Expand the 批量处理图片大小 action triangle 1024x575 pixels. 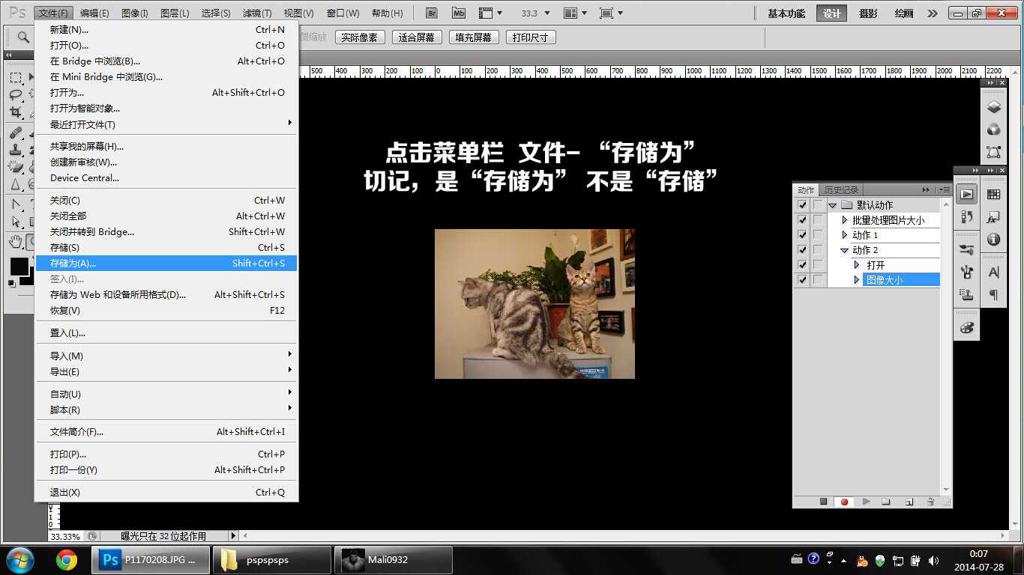coord(845,220)
